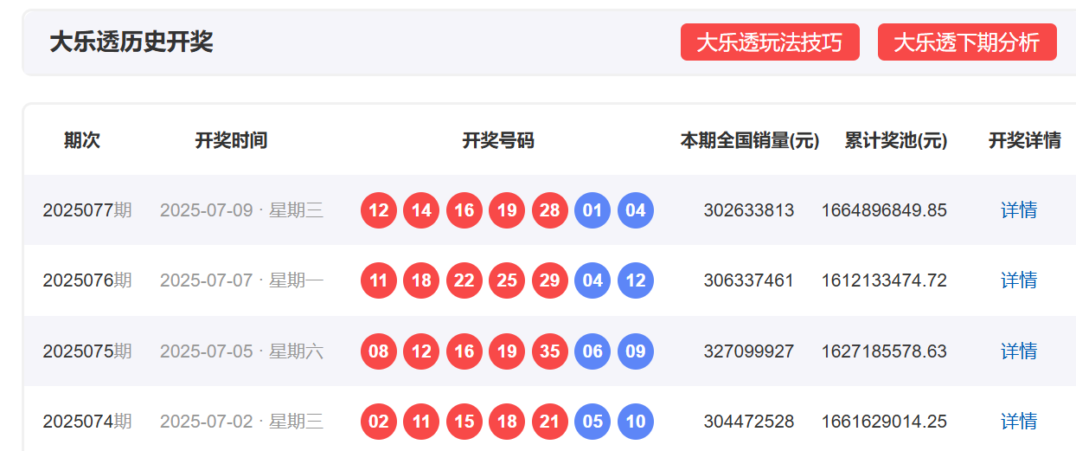The height and width of the screenshot is (451, 1076).
Task: Click red ball 35 in 2025075期 row
Action: click(550, 351)
